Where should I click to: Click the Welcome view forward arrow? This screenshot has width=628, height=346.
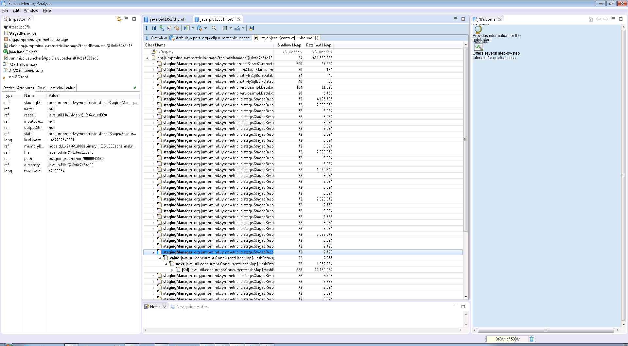coord(606,19)
